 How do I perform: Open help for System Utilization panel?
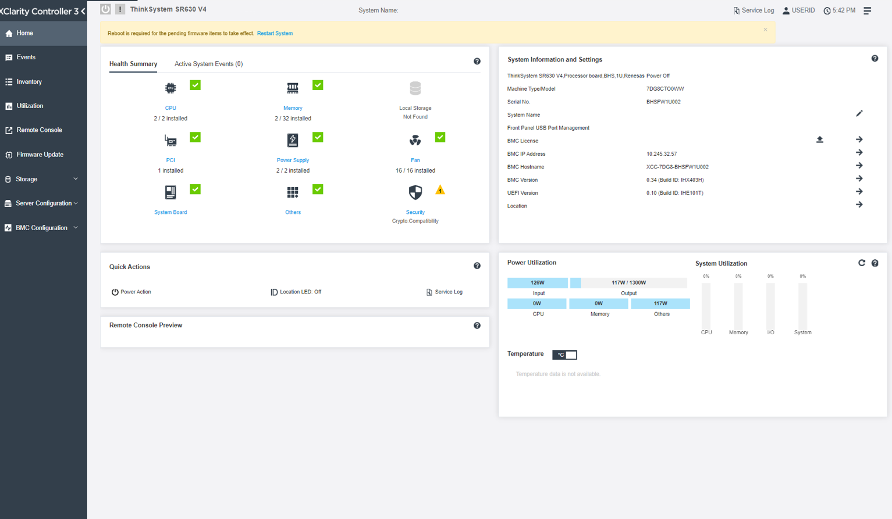(x=875, y=263)
